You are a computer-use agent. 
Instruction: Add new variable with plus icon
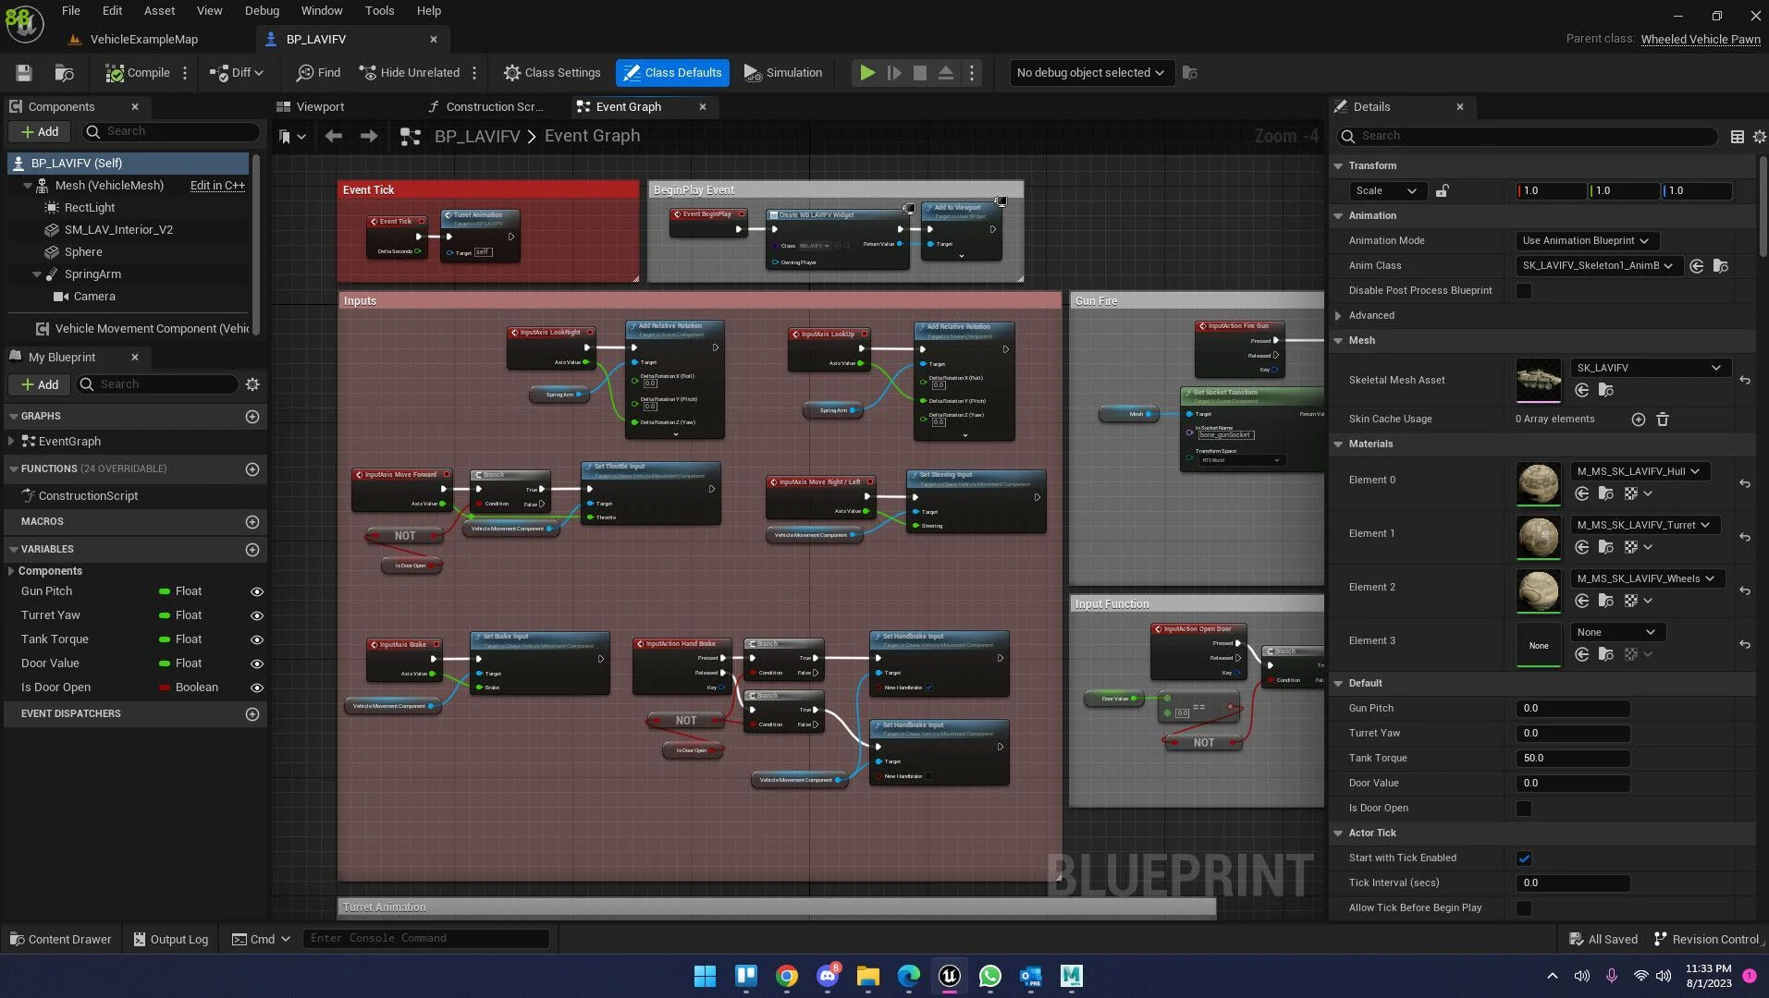tap(252, 550)
